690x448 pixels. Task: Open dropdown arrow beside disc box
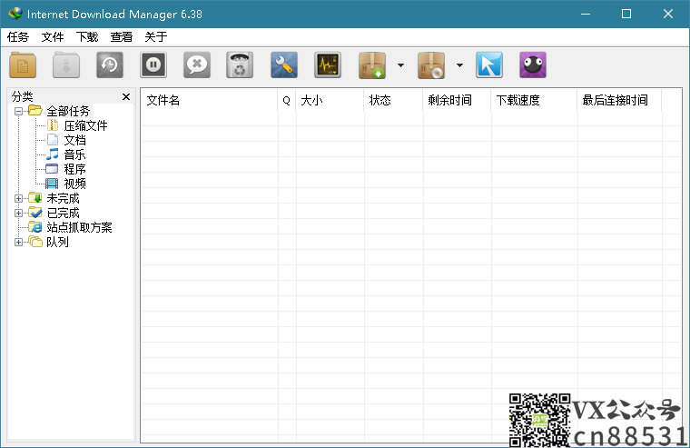pyautogui.click(x=460, y=65)
